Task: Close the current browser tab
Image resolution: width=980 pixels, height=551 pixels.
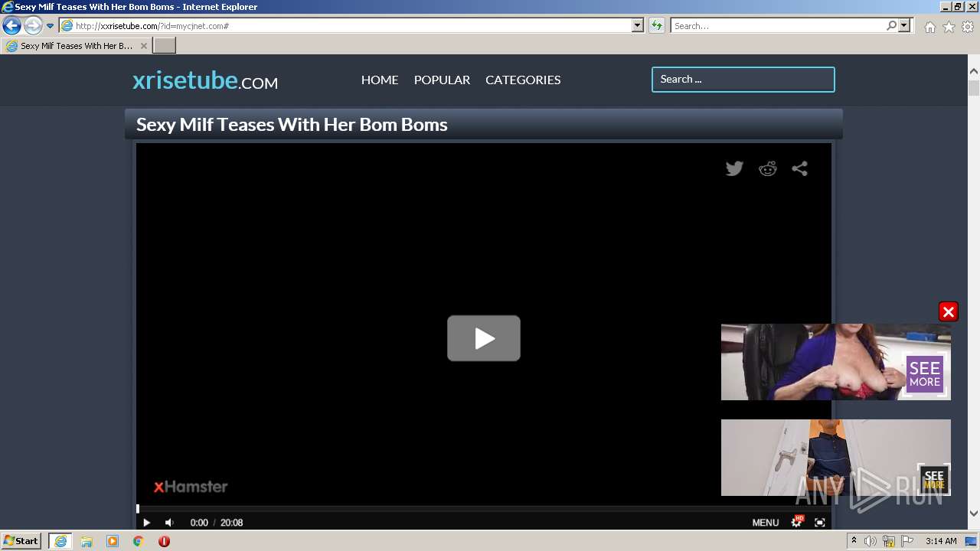Action: click(x=143, y=46)
